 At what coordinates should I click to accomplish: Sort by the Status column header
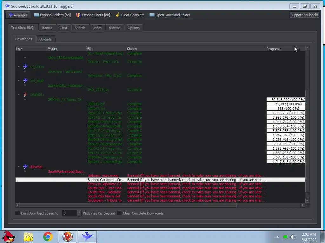(x=196, y=49)
